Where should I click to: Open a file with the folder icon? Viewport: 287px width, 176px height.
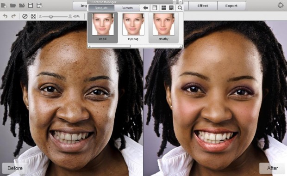pos(13,6)
